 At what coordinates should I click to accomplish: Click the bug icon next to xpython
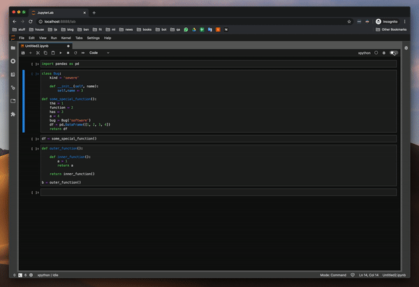pos(384,53)
